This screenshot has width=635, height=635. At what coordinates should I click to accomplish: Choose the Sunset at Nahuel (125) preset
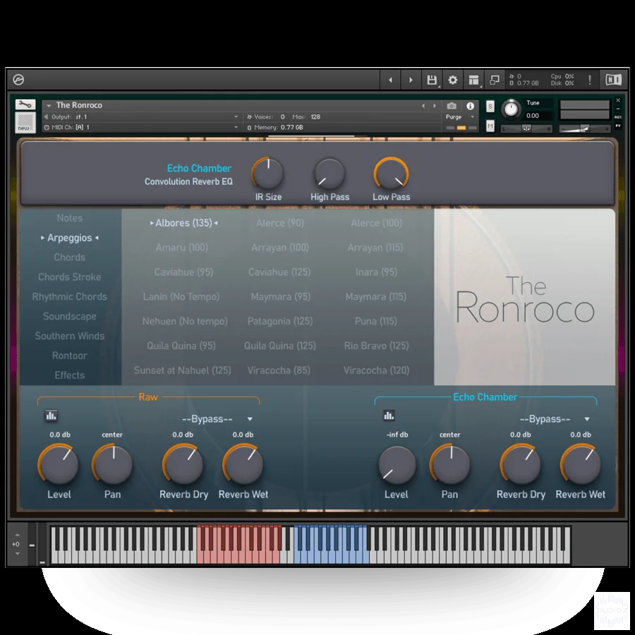click(x=182, y=370)
